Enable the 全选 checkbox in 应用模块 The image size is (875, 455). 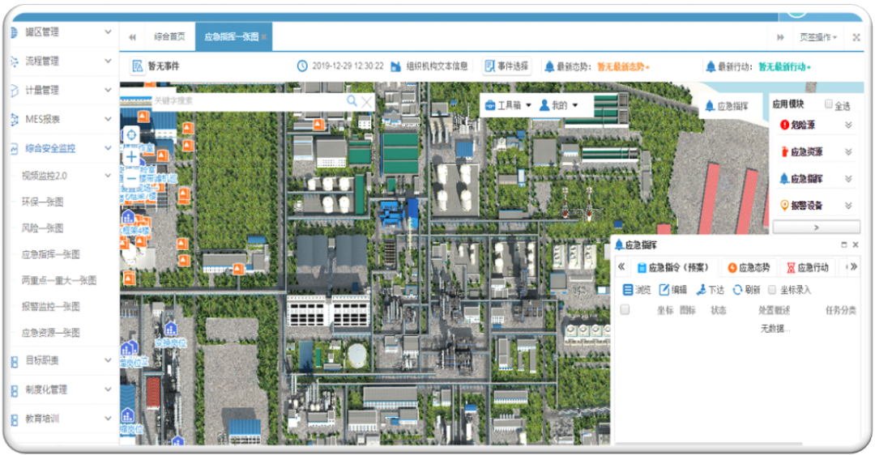[x=828, y=104]
